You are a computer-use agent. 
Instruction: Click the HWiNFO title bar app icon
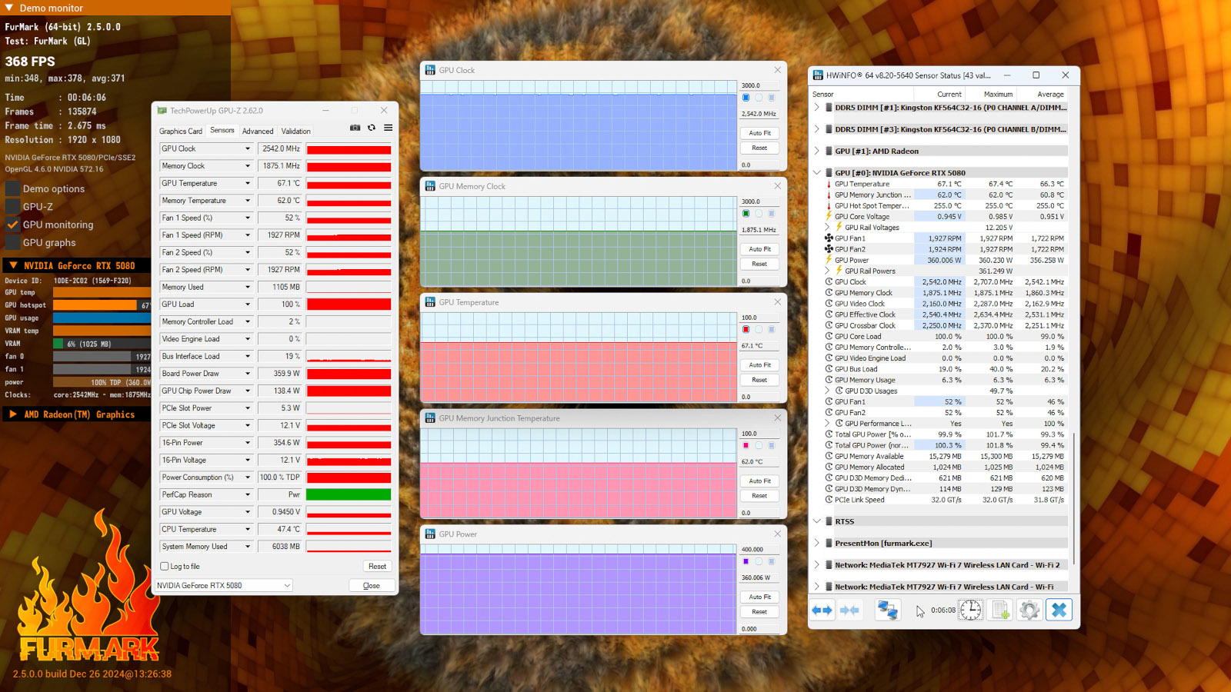point(818,75)
